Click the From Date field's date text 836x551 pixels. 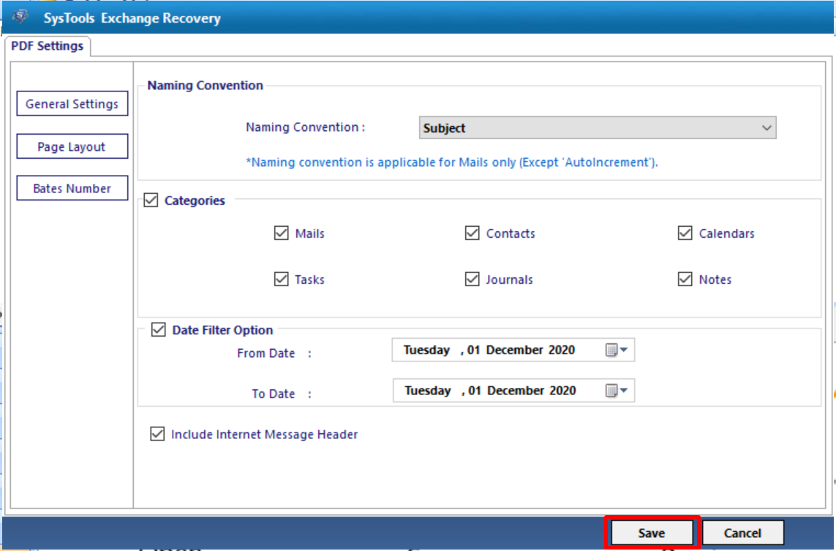click(489, 351)
